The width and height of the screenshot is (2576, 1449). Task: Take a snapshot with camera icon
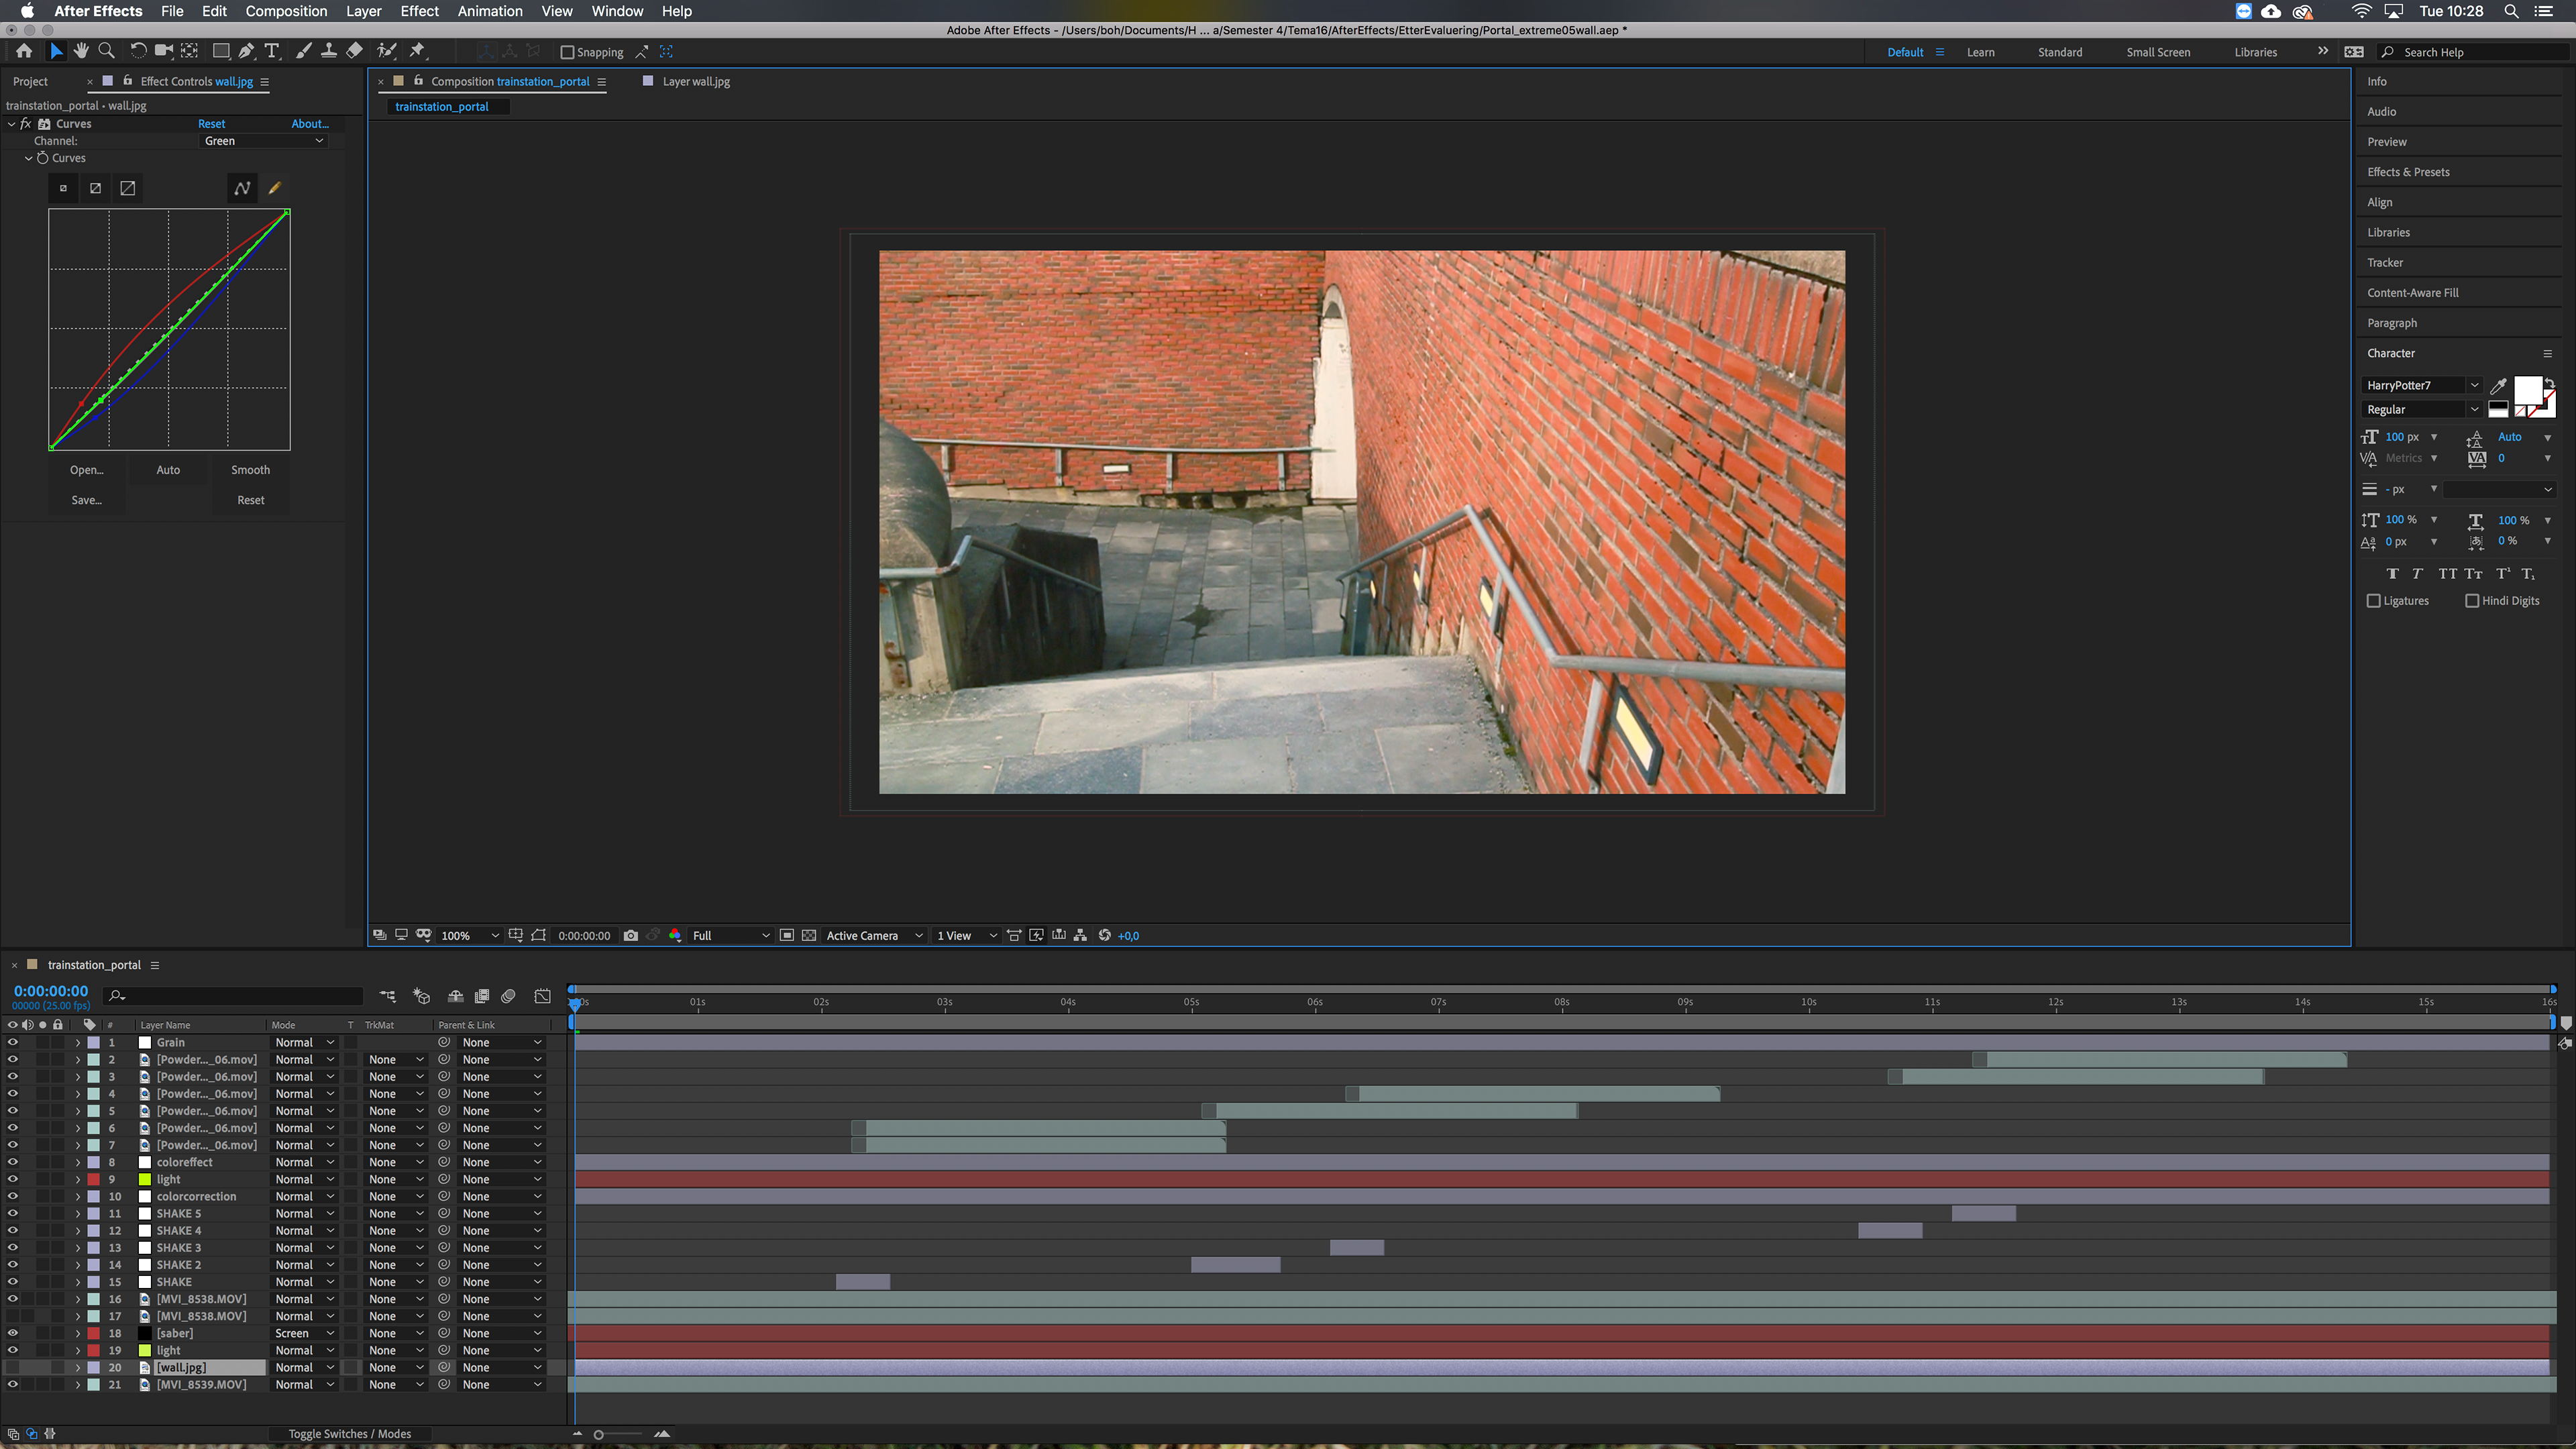click(630, 935)
